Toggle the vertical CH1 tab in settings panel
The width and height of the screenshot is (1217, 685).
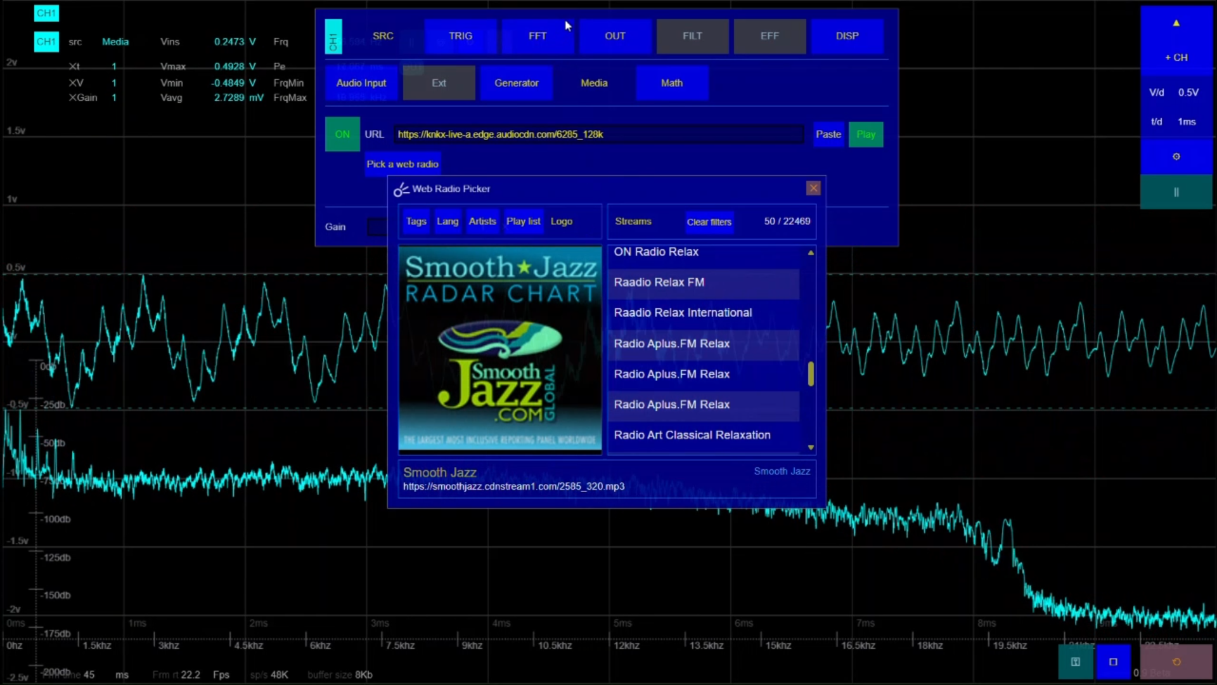[333, 37]
